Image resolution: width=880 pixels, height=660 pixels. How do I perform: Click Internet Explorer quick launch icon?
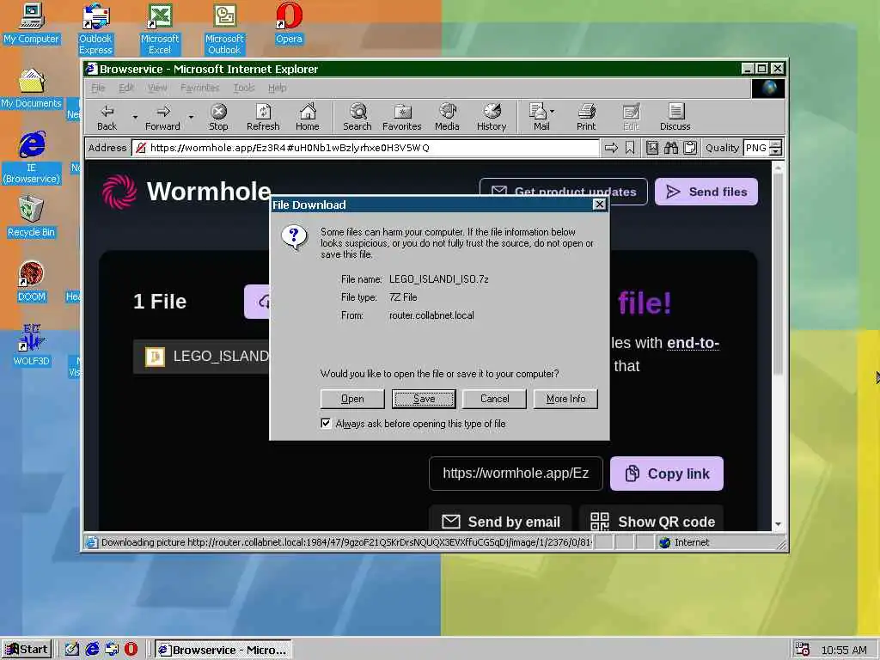tap(92, 650)
